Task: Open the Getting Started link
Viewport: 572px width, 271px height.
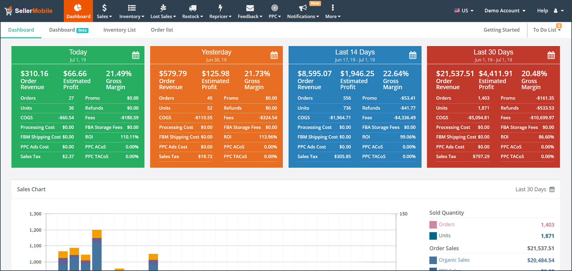Action: [x=501, y=30]
